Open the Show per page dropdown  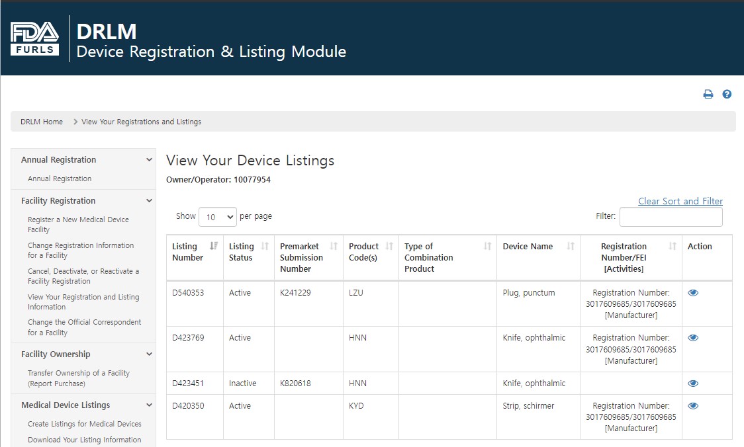(217, 217)
